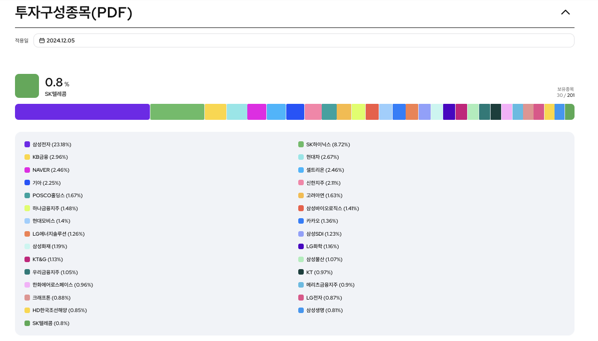Viewport: 598px width, 341px height.
Task: Click the KT&G (1.13%) legend text
Action: (x=47, y=260)
